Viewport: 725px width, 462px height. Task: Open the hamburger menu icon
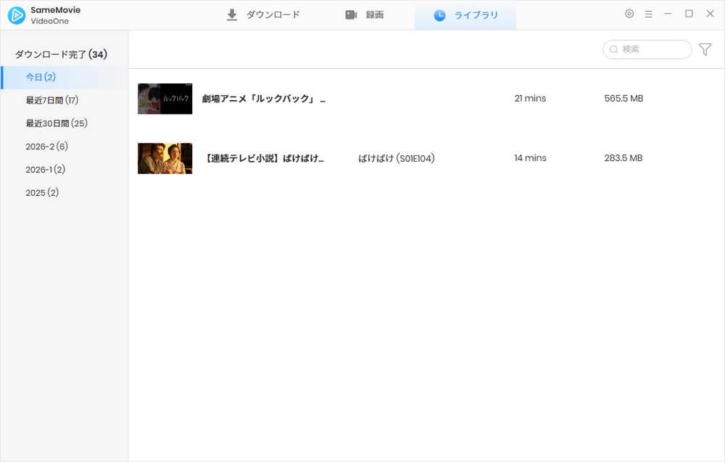click(x=649, y=13)
